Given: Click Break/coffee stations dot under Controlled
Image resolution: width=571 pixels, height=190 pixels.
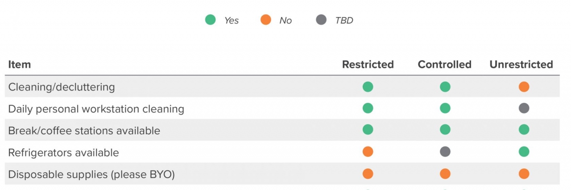Looking at the screenshot, I should [445, 129].
